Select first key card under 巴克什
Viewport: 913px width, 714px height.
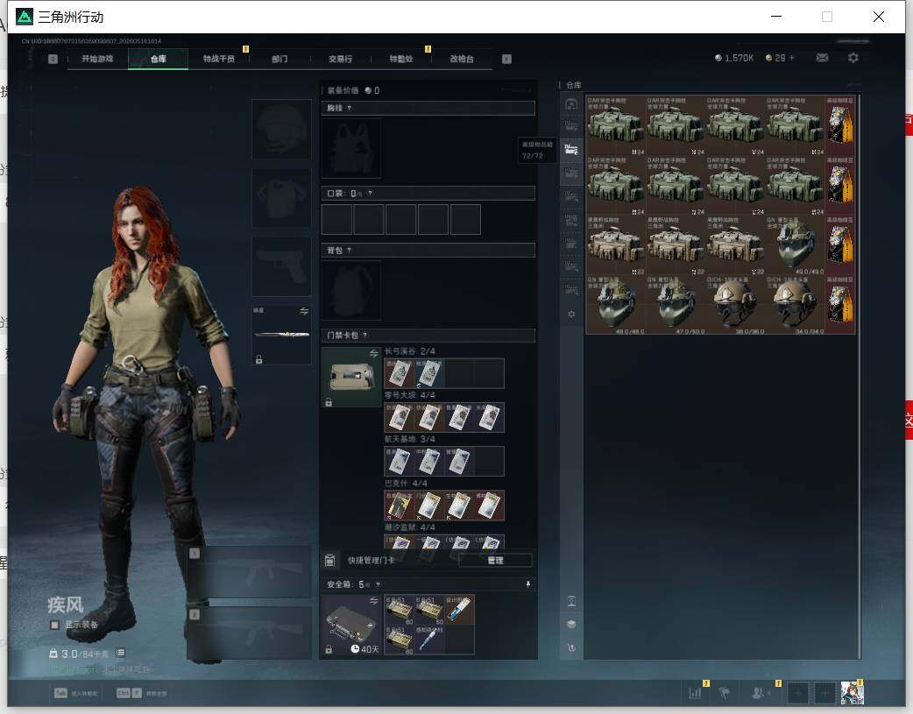400,505
